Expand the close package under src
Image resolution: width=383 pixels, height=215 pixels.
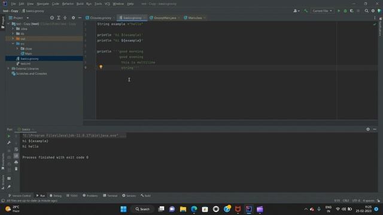pos(17,48)
